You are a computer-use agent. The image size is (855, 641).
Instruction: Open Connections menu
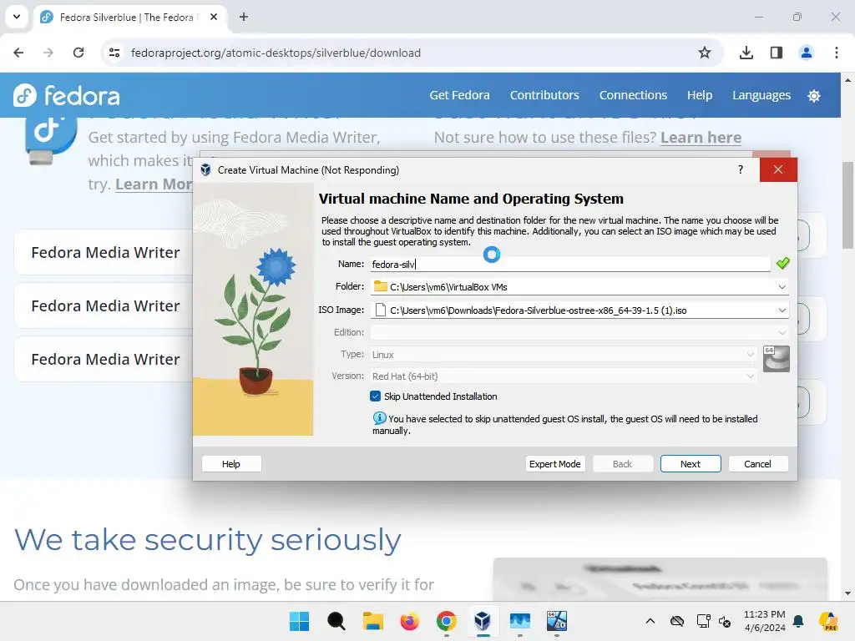coord(633,95)
